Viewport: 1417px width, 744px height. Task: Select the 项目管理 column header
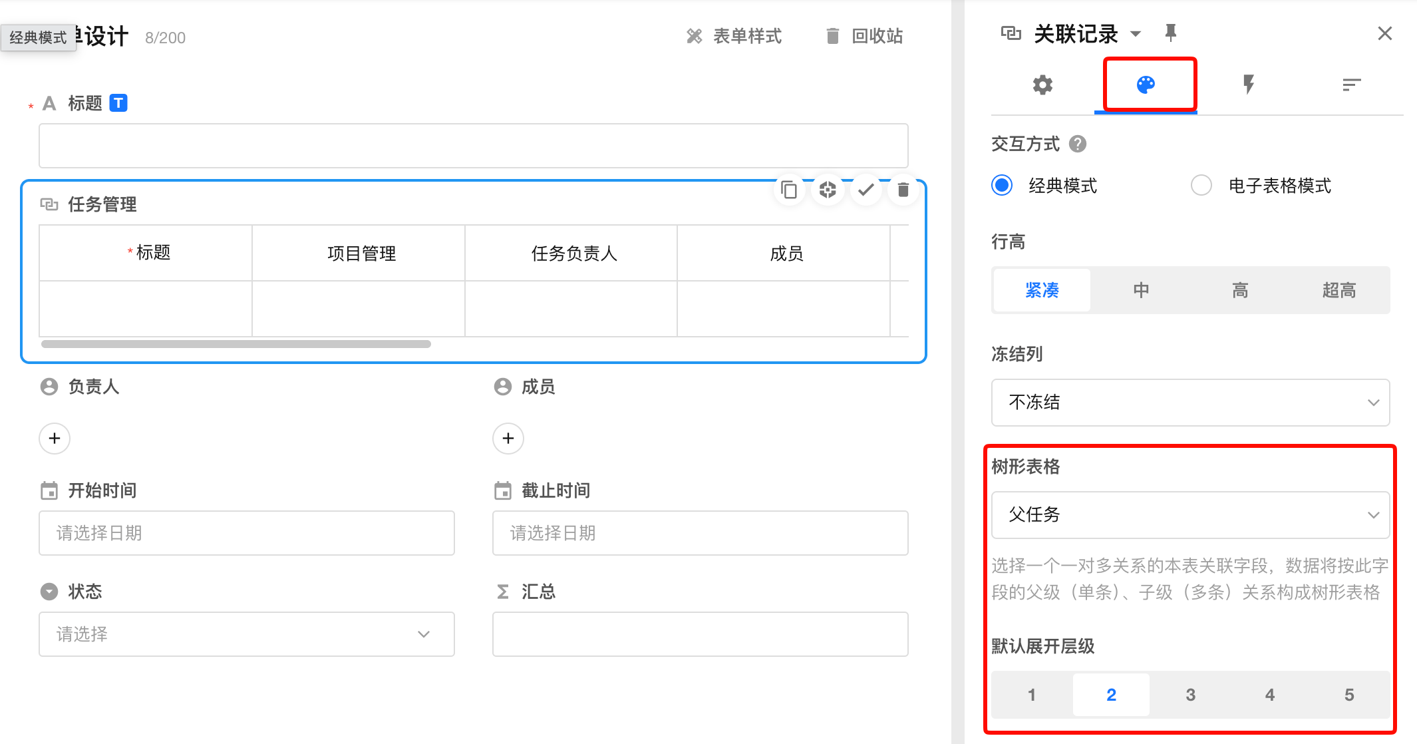(x=359, y=253)
